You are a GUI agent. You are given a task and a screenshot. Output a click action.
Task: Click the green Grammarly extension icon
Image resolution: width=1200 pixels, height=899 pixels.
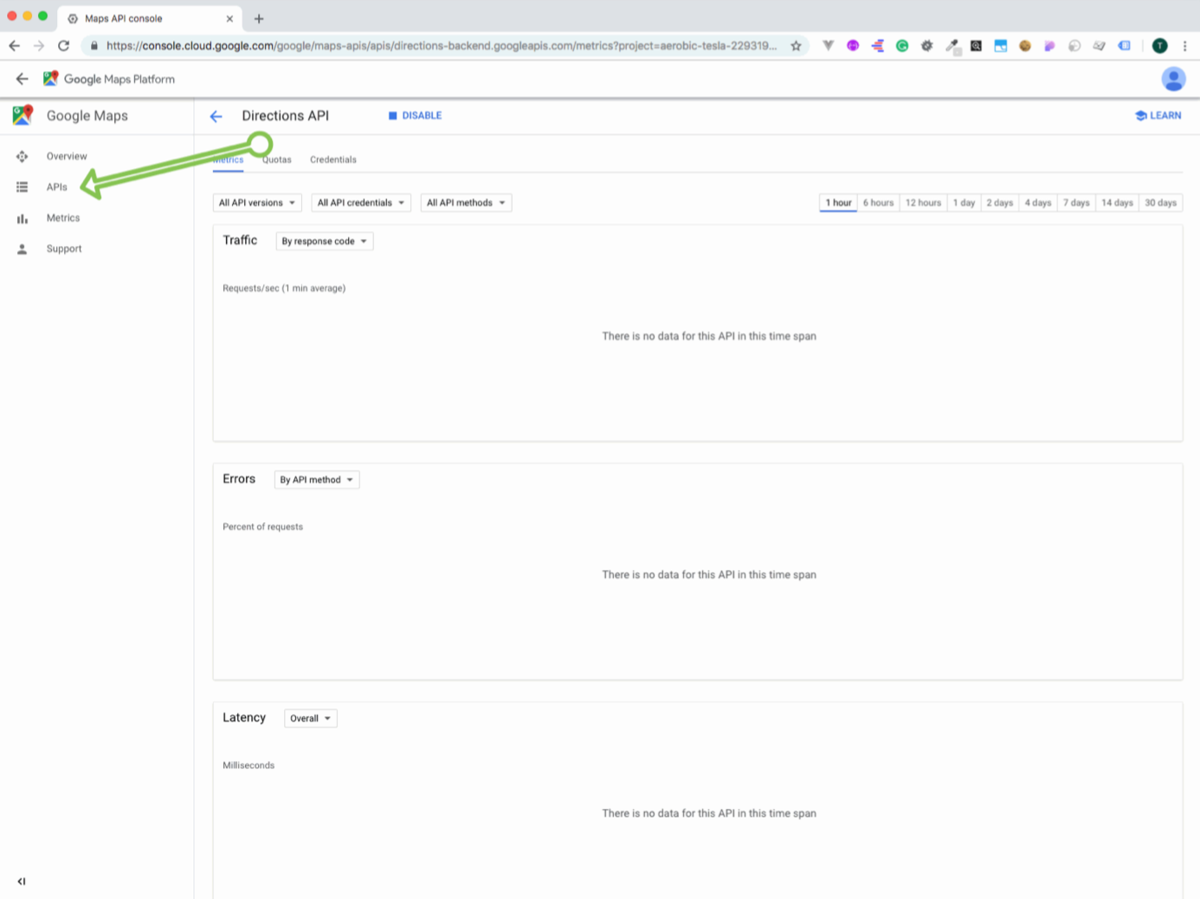[902, 46]
